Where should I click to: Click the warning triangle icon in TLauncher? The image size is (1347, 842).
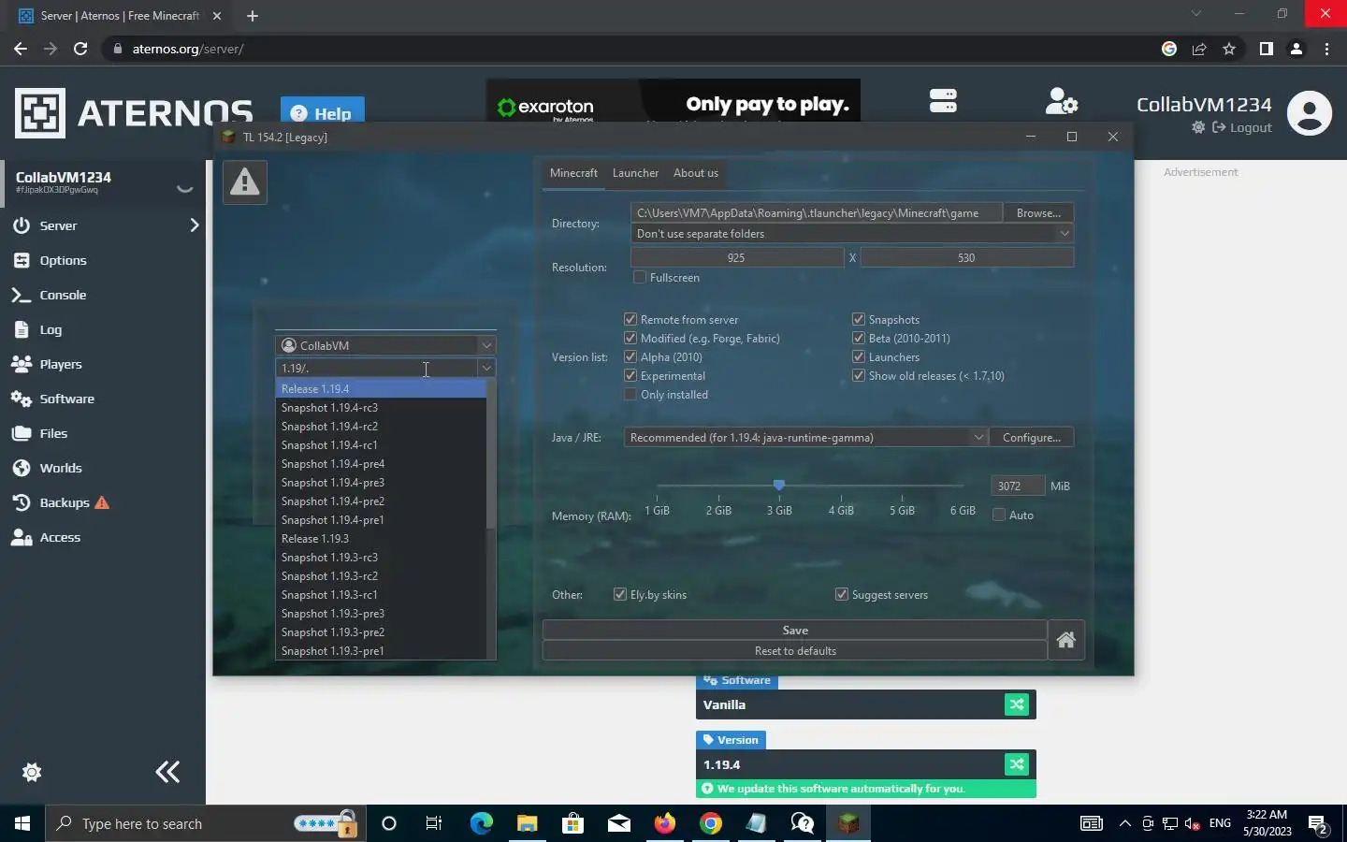245,181
